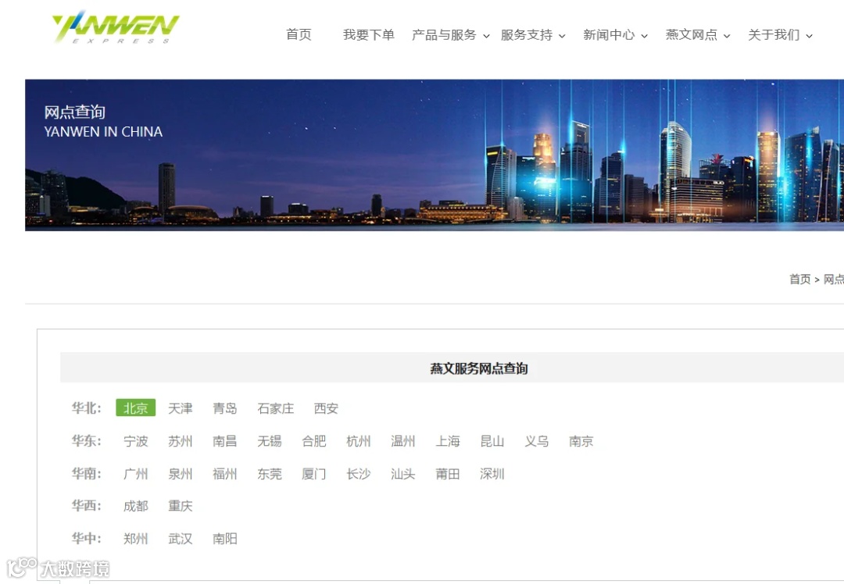This screenshot has width=844, height=584.
Task: Select 昆山 city
Action: pos(492,441)
